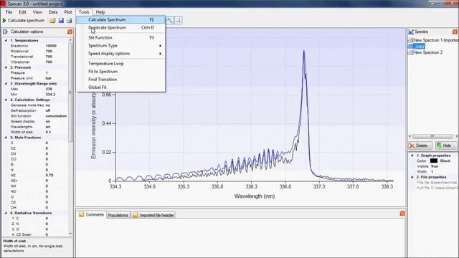This screenshot has width=459, height=258.
Task: Open the View menu
Action: [37, 12]
